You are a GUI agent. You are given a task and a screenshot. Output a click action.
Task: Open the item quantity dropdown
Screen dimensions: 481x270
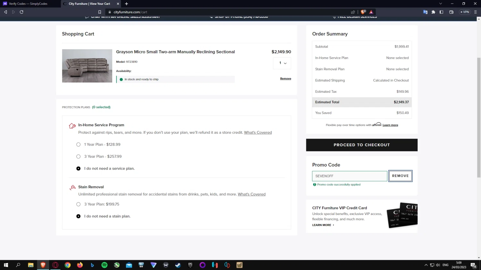pyautogui.click(x=282, y=63)
